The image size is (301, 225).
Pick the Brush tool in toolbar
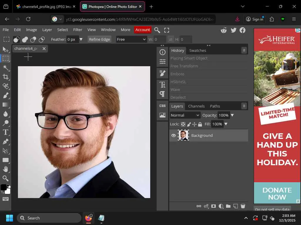click(x=6, y=95)
